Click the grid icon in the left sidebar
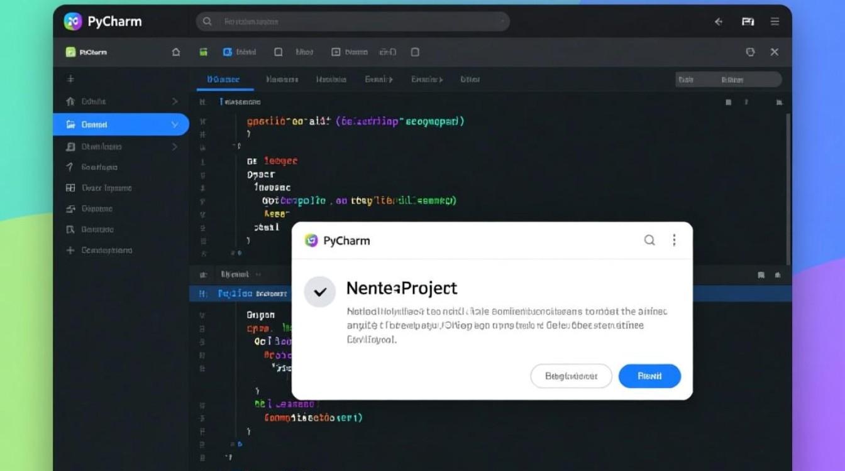Viewport: 845px width, 471px height. click(x=70, y=188)
